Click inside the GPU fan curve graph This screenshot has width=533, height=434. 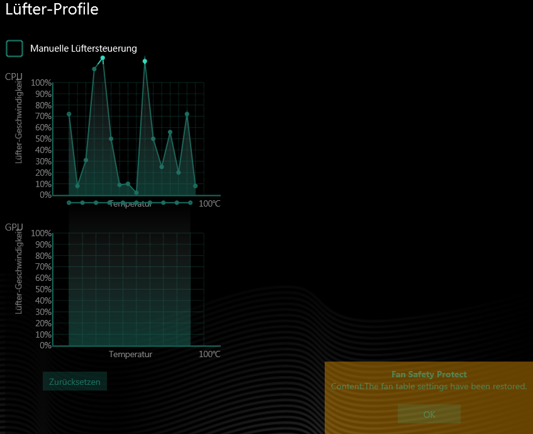pyautogui.click(x=129, y=290)
